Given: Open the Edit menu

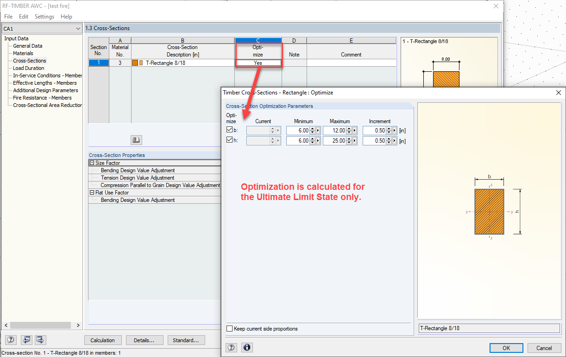Looking at the screenshot, I should pyautogui.click(x=23, y=16).
